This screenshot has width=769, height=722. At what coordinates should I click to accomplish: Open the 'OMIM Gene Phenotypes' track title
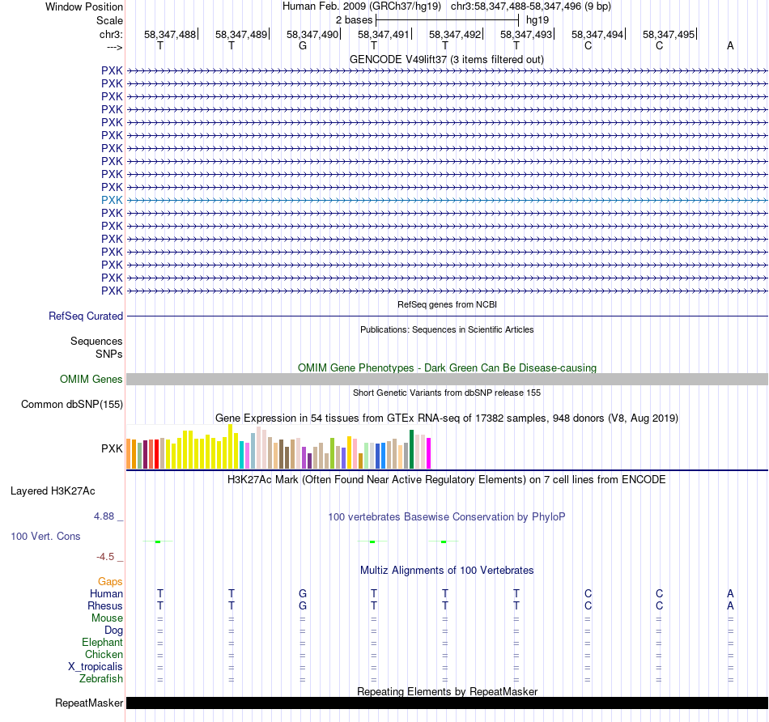447,367
